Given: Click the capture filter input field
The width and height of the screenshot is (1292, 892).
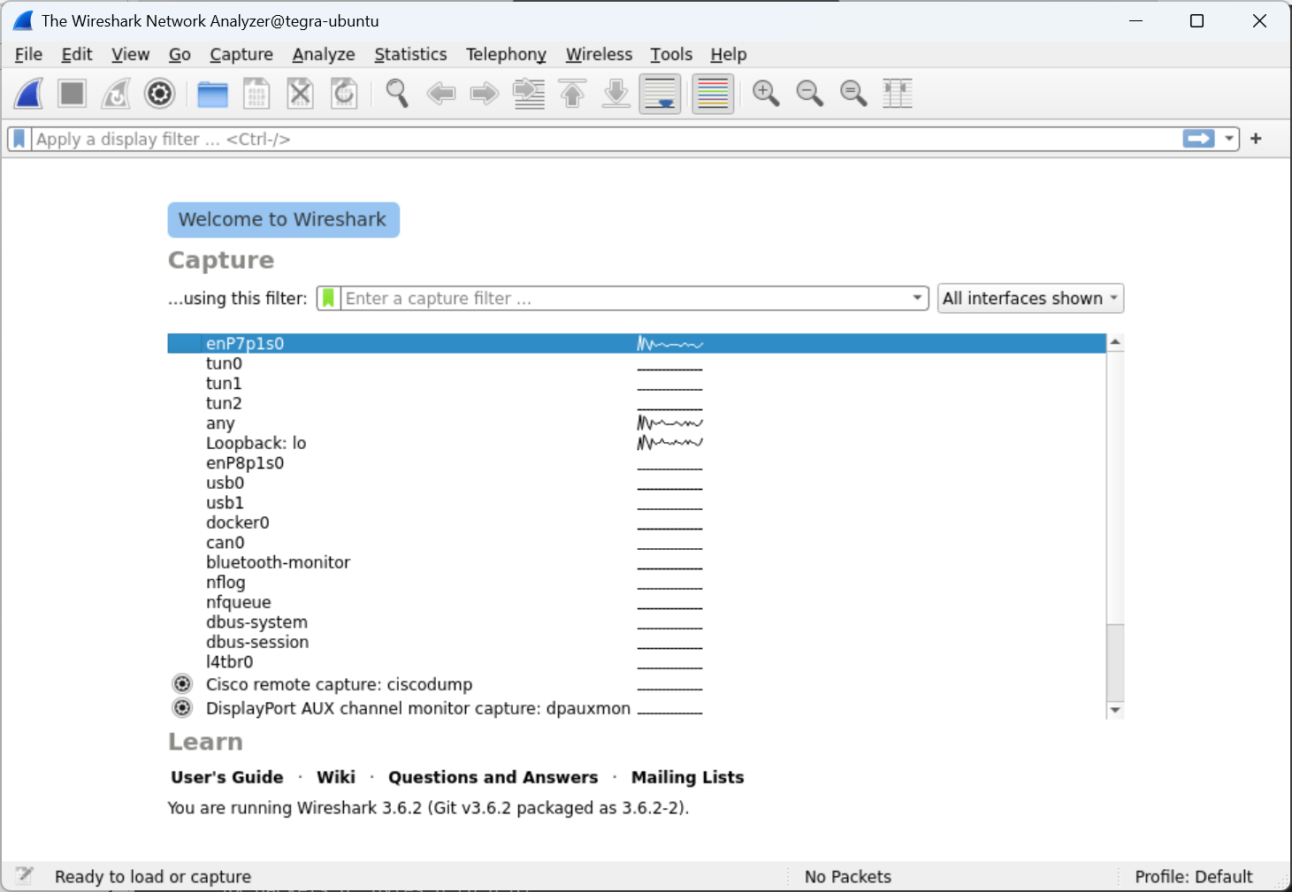Looking at the screenshot, I should [x=625, y=299].
